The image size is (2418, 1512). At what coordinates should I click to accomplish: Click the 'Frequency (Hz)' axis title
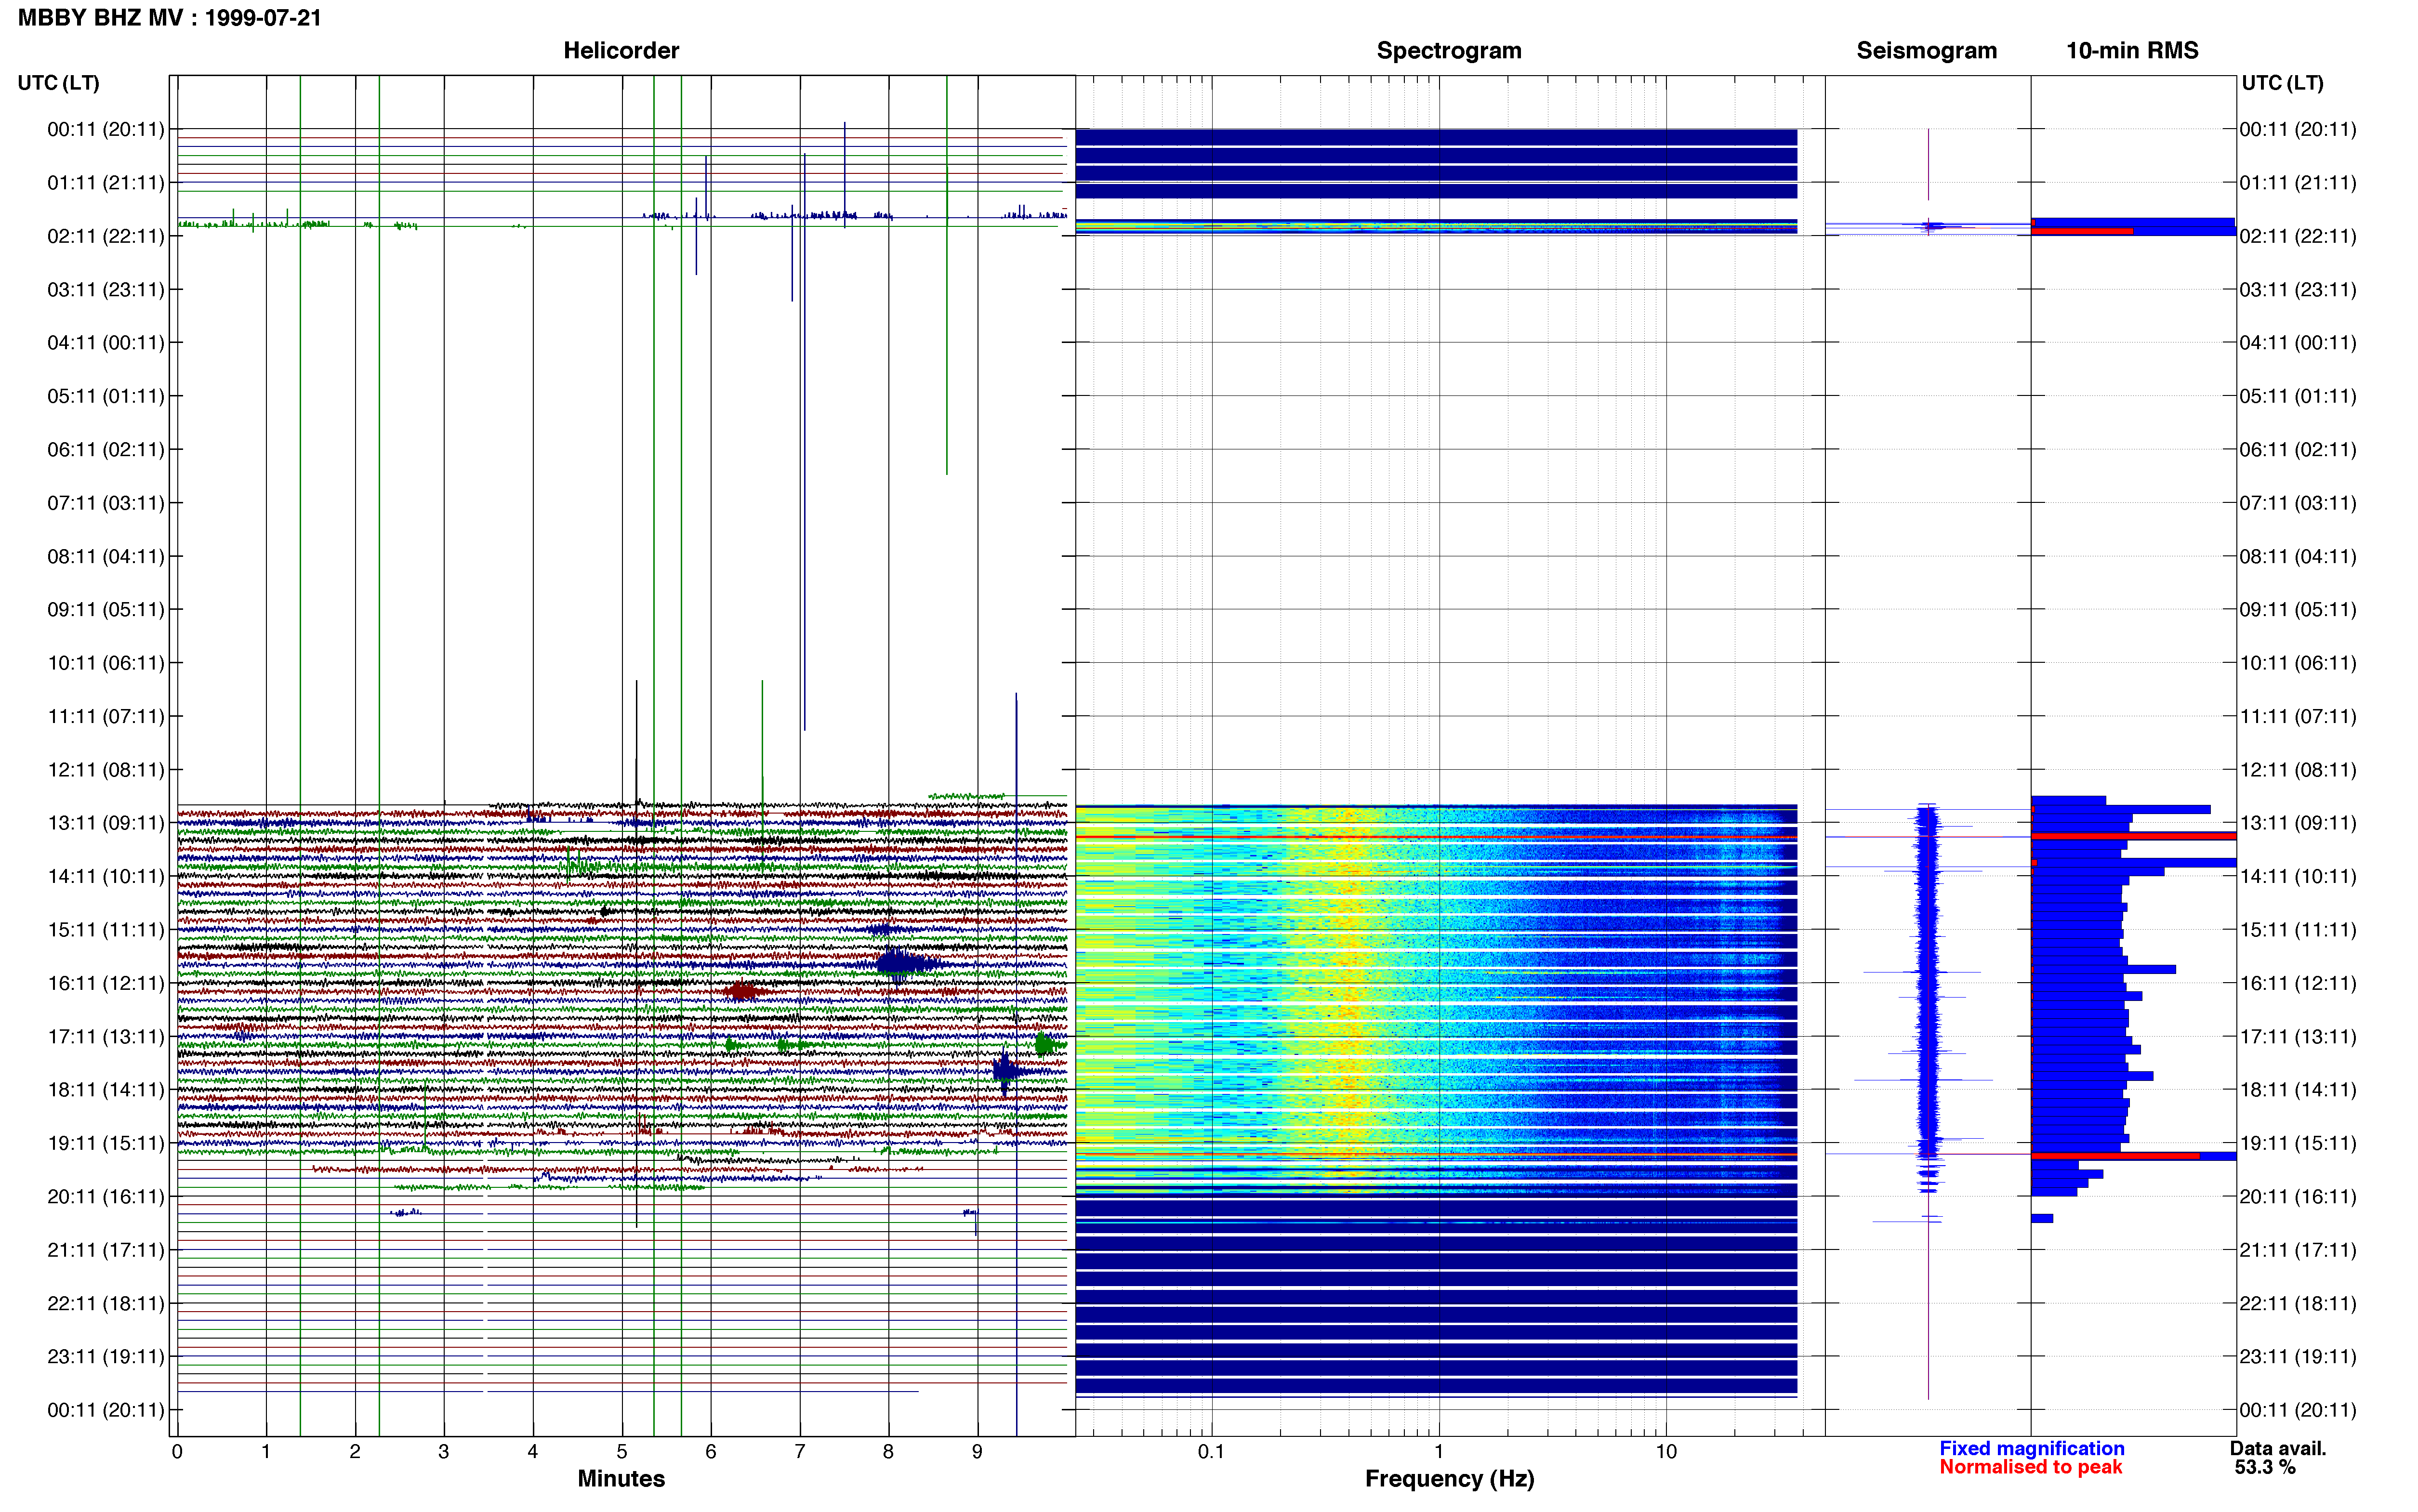coord(1449,1479)
